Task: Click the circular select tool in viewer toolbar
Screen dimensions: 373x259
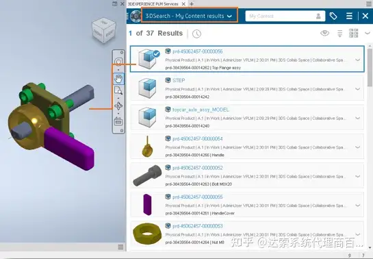Action: click(x=118, y=62)
